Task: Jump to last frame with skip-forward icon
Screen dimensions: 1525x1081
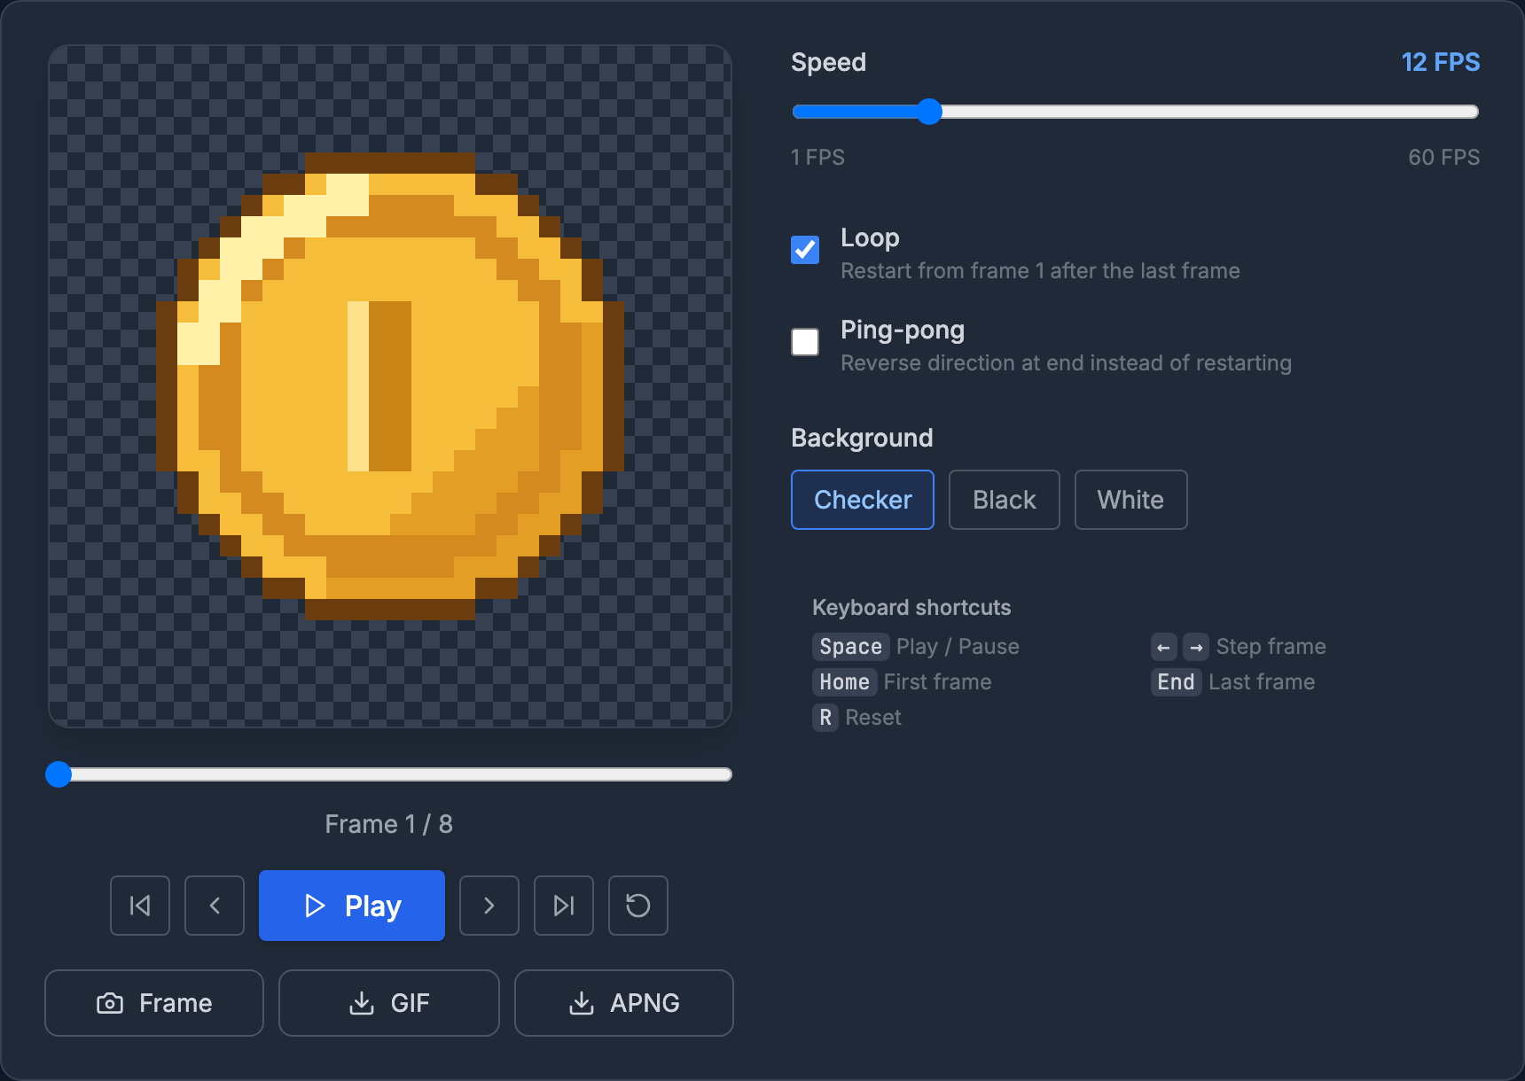Action: (x=564, y=906)
